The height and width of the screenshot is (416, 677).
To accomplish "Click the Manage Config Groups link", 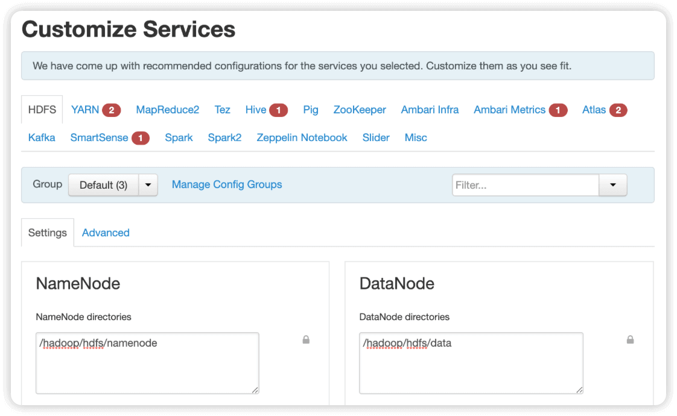I will pos(227,184).
